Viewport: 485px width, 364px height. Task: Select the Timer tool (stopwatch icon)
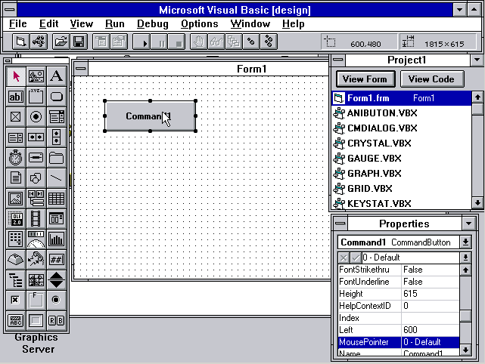click(x=15, y=157)
